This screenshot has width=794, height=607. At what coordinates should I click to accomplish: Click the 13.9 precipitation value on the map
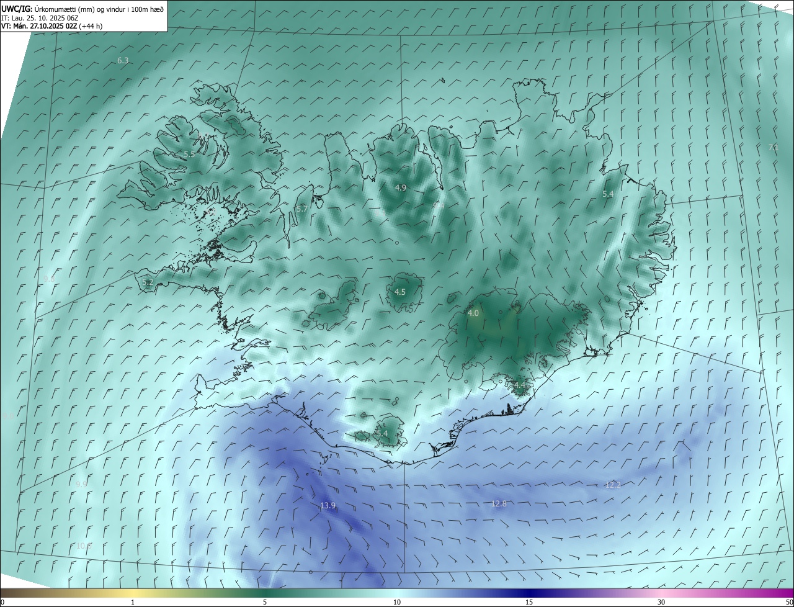pyautogui.click(x=328, y=506)
